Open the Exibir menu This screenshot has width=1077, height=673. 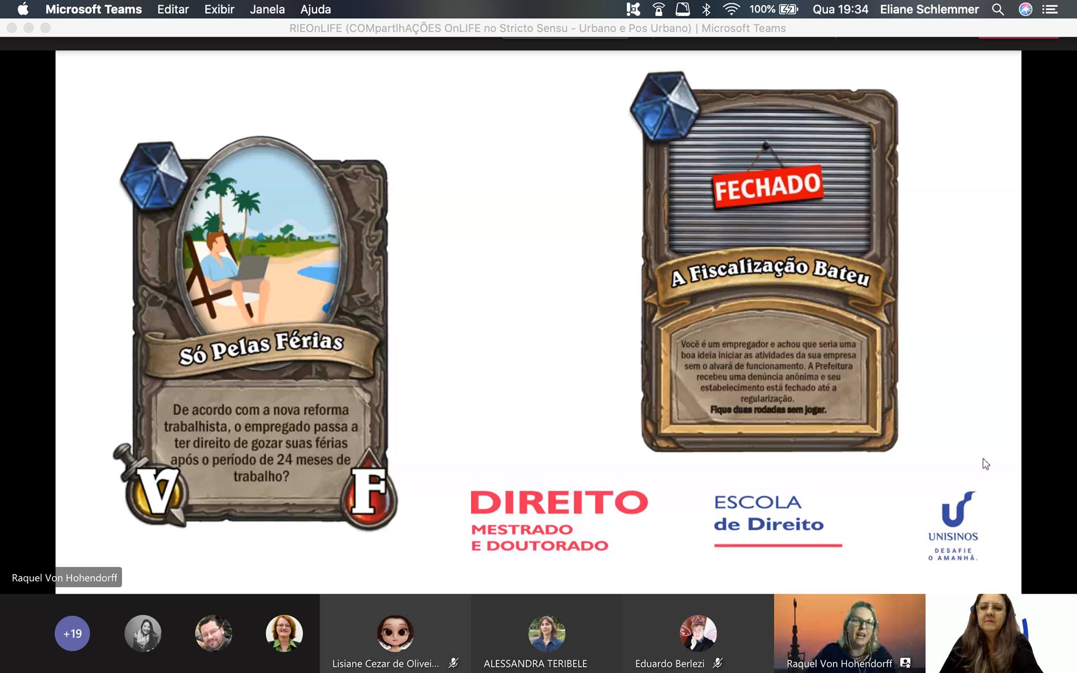coord(219,9)
